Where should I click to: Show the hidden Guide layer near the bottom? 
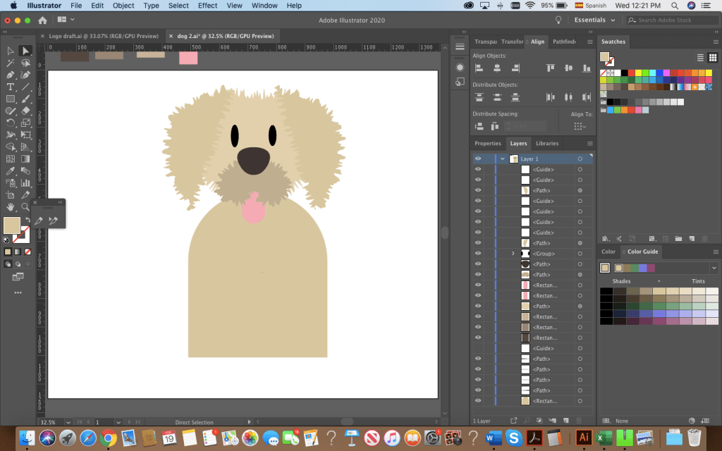pyautogui.click(x=478, y=348)
